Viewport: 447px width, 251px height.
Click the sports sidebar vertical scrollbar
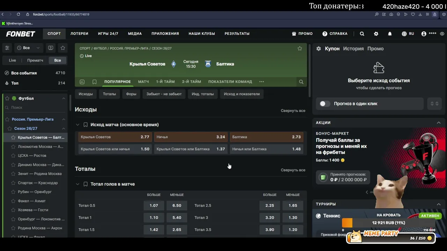pyautogui.click(x=70, y=103)
